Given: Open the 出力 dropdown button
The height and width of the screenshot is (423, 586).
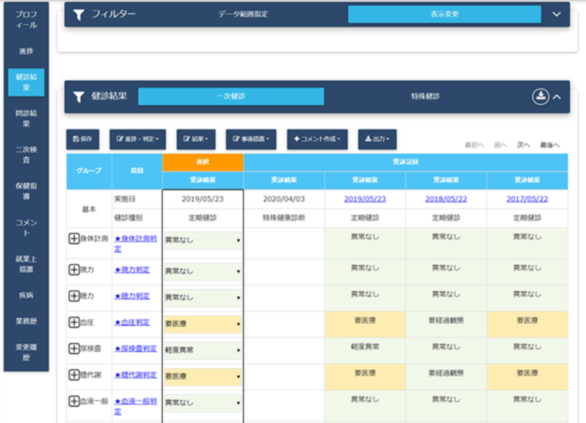Looking at the screenshot, I should tap(377, 139).
